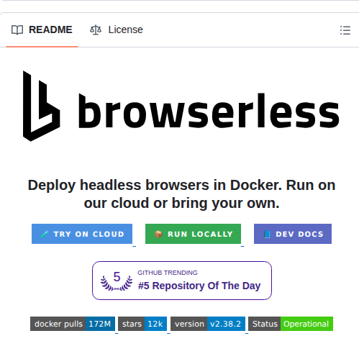Click the package box icon on Run Locally
Image resolution: width=359 pixels, height=359 pixels.
pyautogui.click(x=158, y=234)
